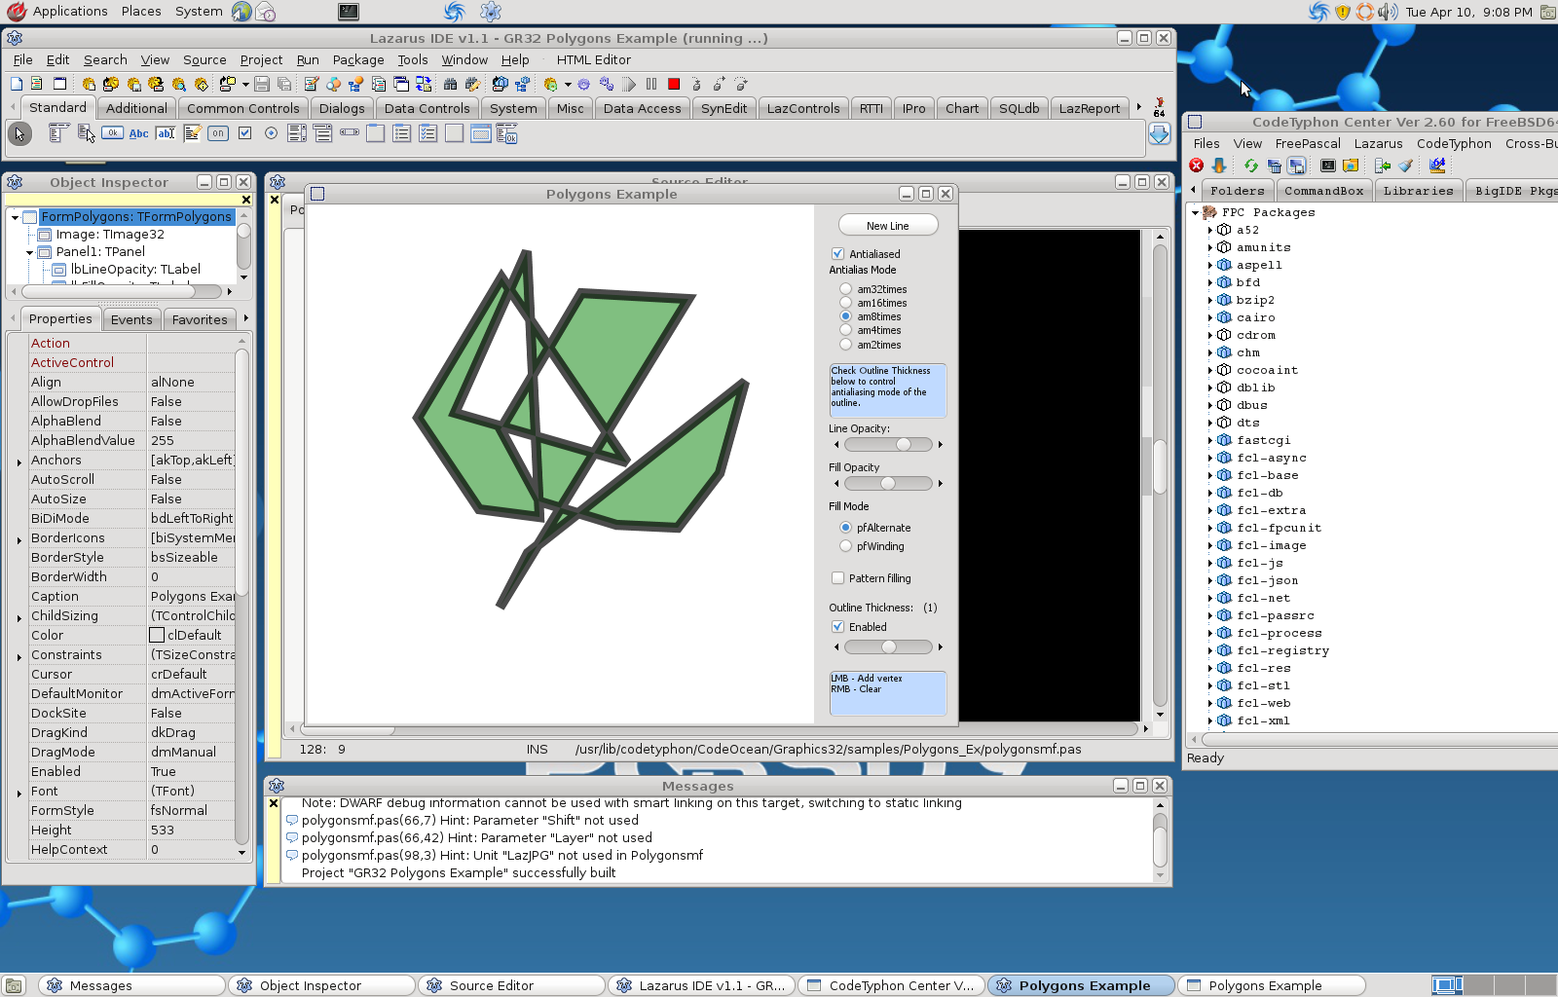The width and height of the screenshot is (1558, 997).
Task: Select the TScrollBar component in Standard palette
Action: [x=350, y=133]
